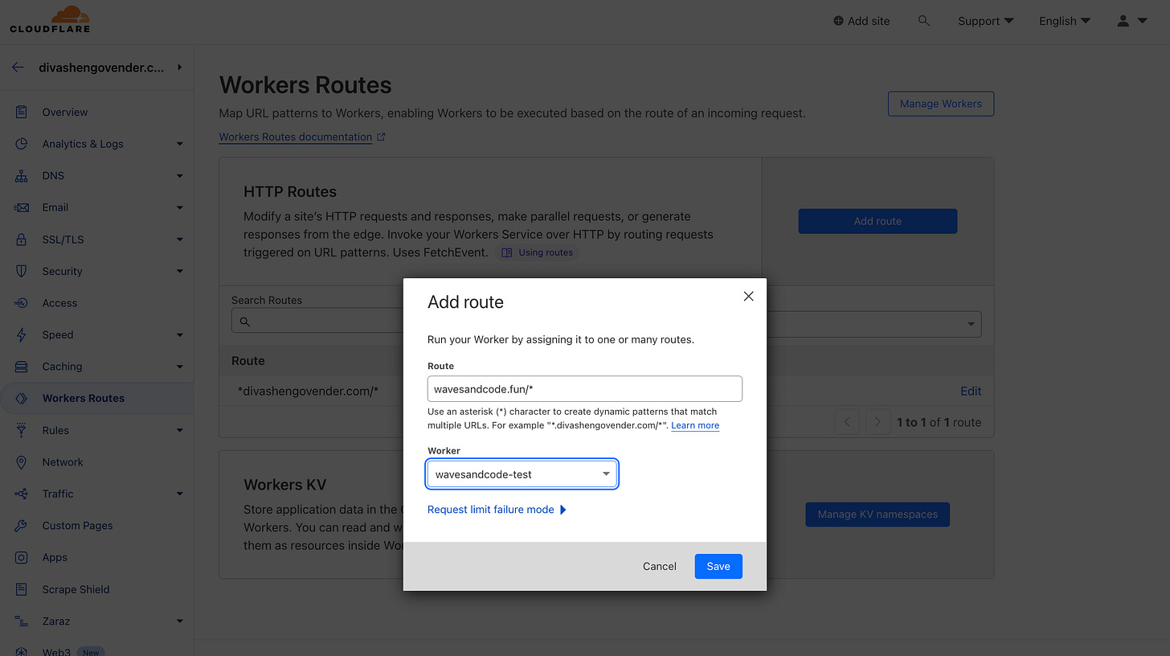This screenshot has height=656, width=1170.
Task: Open the English language dropdown
Action: point(1065,21)
